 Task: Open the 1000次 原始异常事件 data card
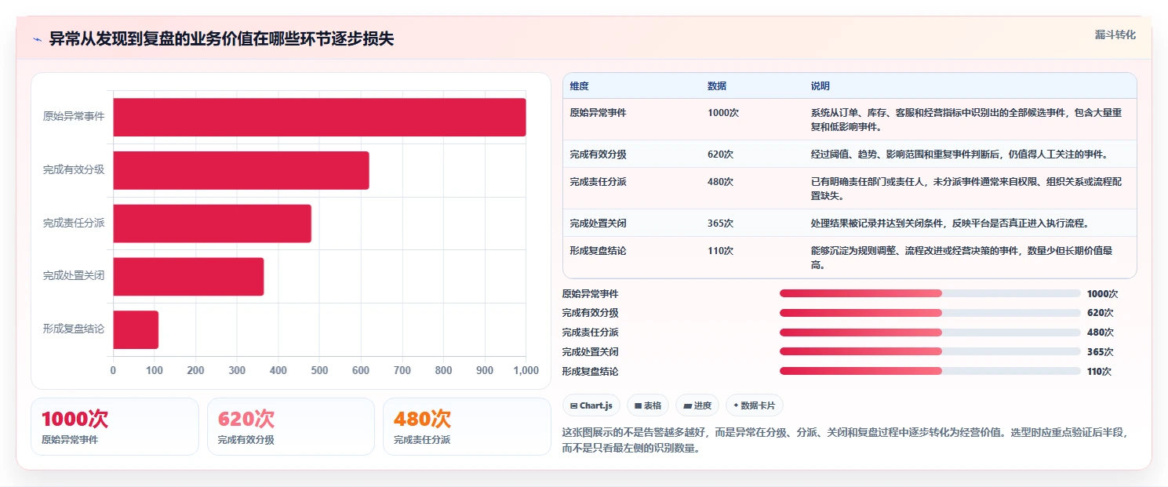tap(115, 427)
